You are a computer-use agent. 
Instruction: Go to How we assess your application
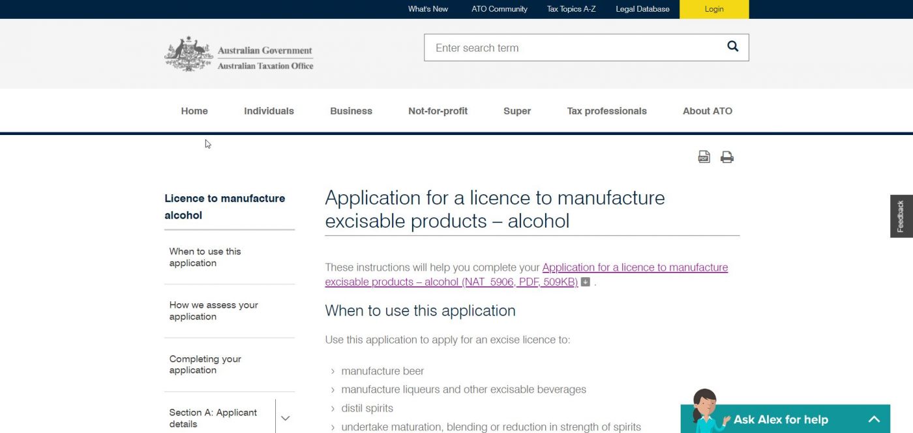[x=213, y=310]
